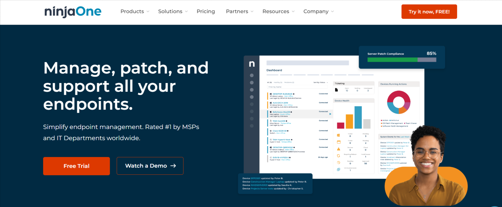Click the Server Patch Compliance progress bar
This screenshot has width=502, height=207.
(x=402, y=60)
